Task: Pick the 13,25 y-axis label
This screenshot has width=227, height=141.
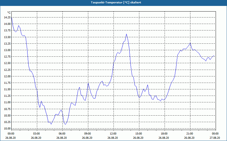Action: 7,43
